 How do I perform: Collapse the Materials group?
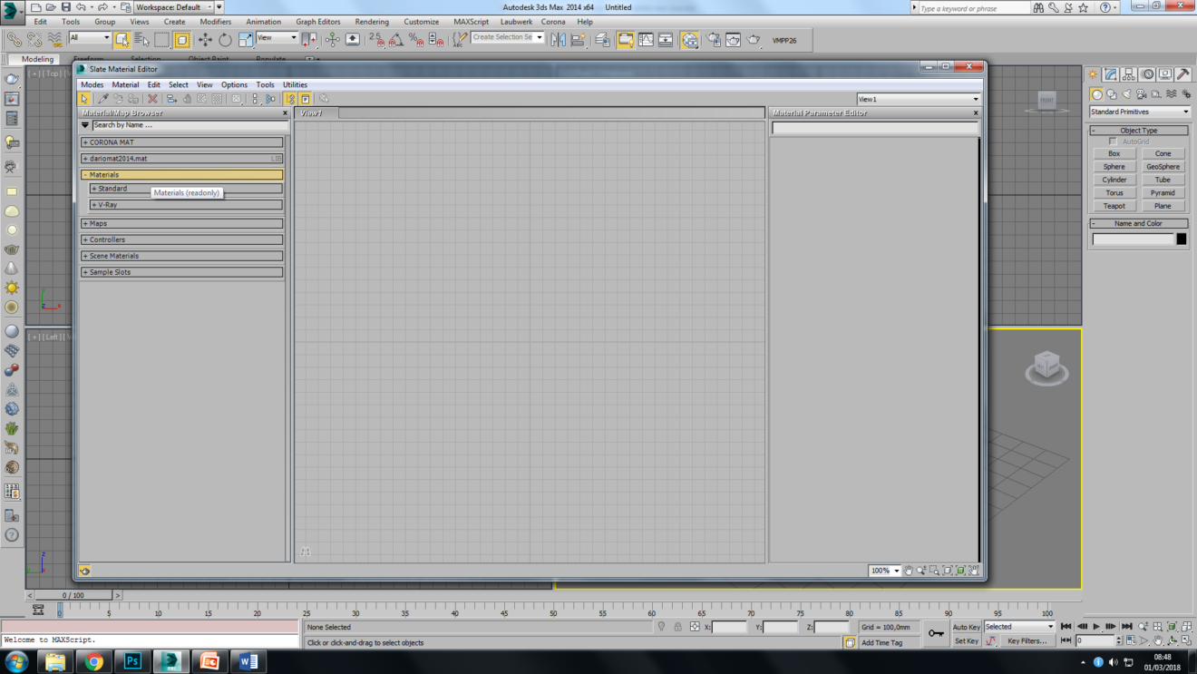tap(183, 175)
